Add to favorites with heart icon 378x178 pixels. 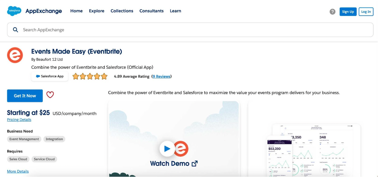click(50, 95)
